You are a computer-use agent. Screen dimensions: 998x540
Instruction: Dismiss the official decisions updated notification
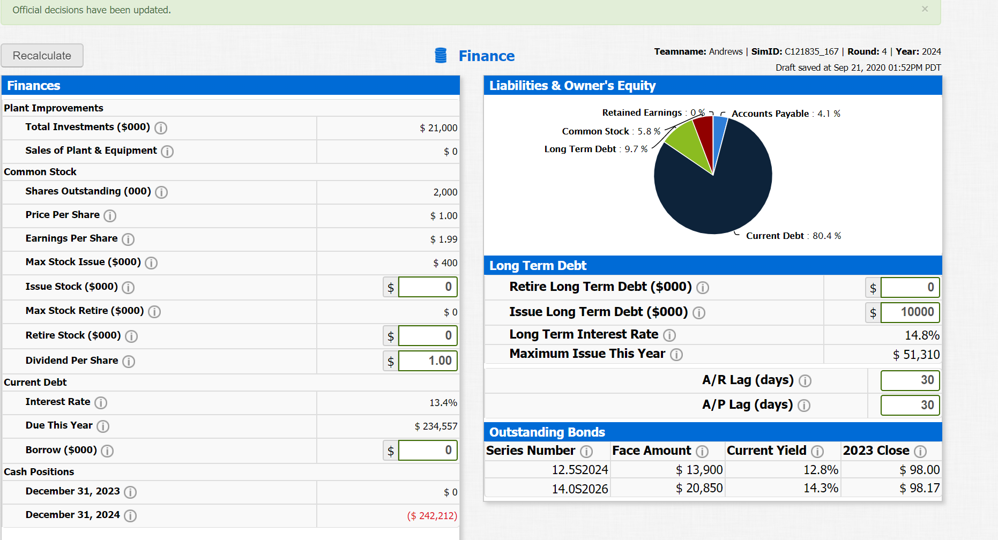pyautogui.click(x=925, y=9)
